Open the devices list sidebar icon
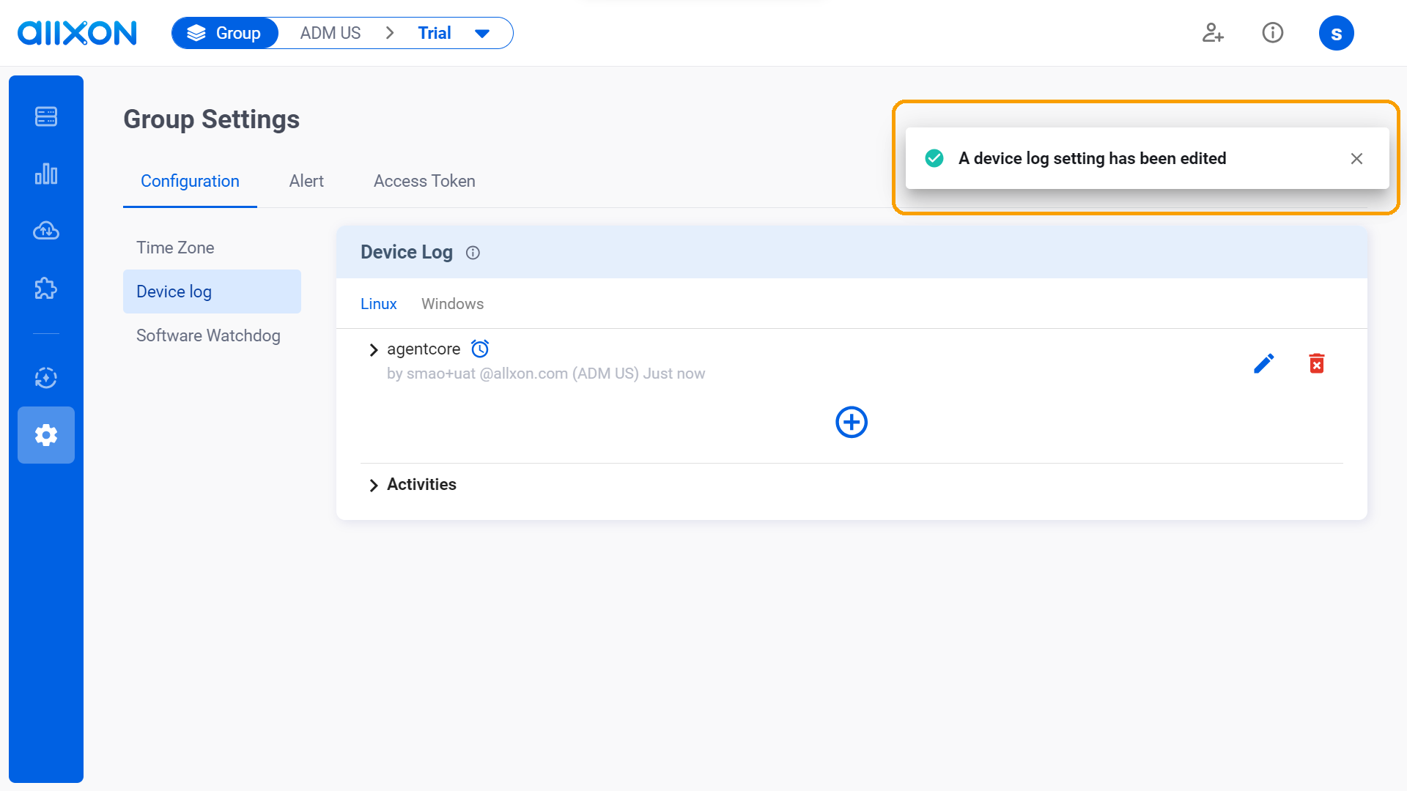Screen dimensions: 1407x791 (46, 116)
